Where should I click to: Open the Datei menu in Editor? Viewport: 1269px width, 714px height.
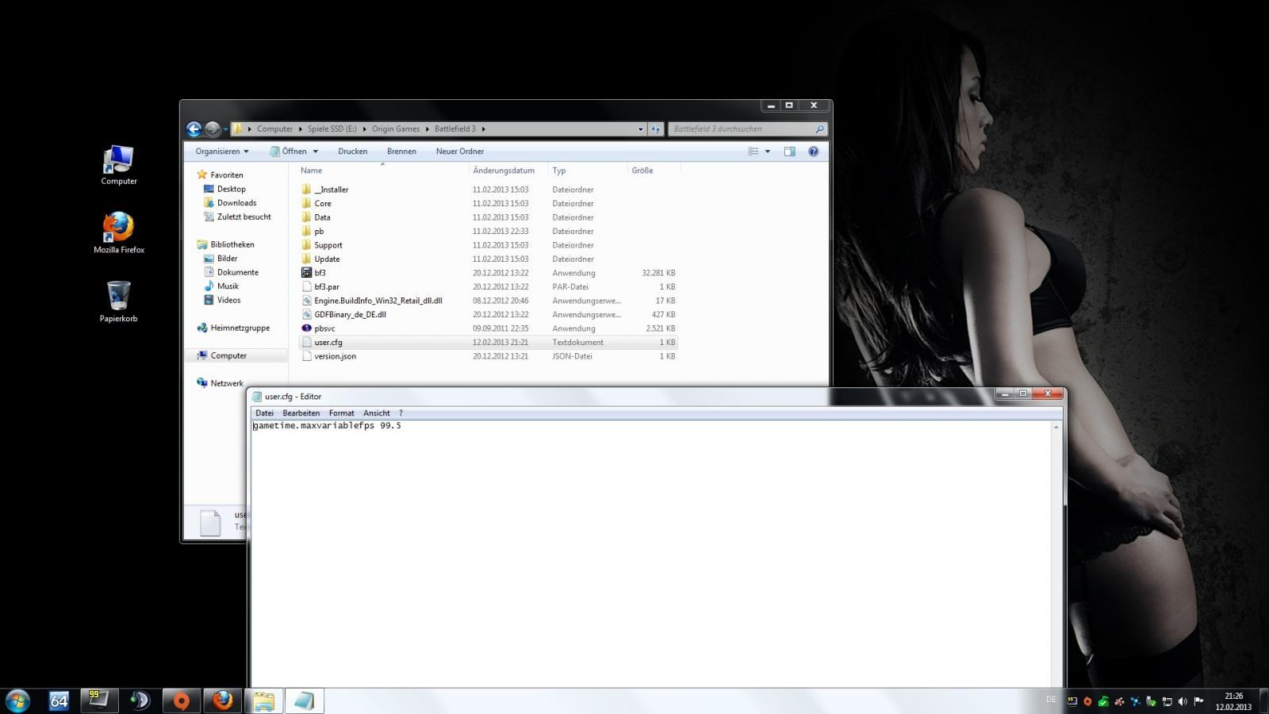pyautogui.click(x=264, y=413)
